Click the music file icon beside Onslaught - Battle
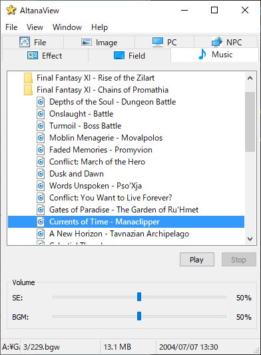The image size is (261, 355). point(41,114)
